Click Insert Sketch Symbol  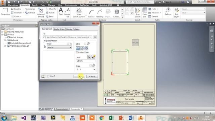(x=79, y=13)
